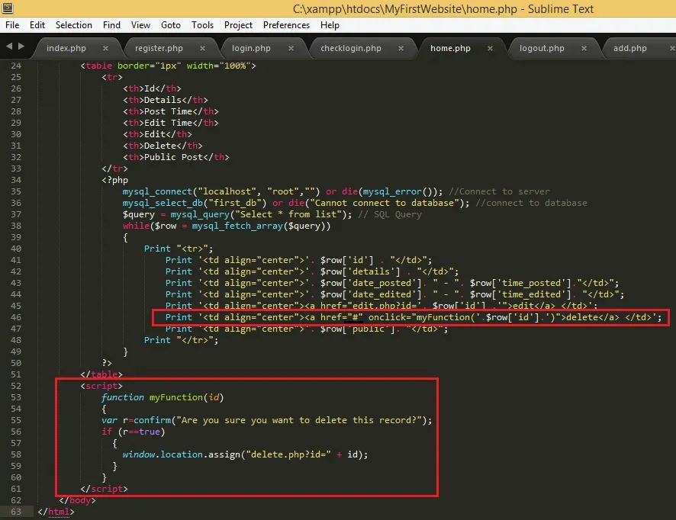Click the next tab arrow icon
Screen dimensions: 676x520
click(21, 46)
